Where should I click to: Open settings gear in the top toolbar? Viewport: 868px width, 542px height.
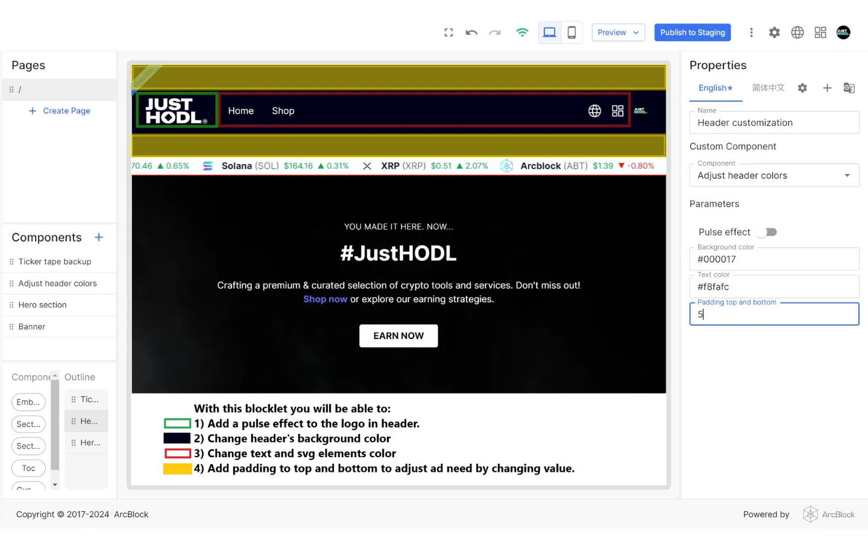coord(775,33)
